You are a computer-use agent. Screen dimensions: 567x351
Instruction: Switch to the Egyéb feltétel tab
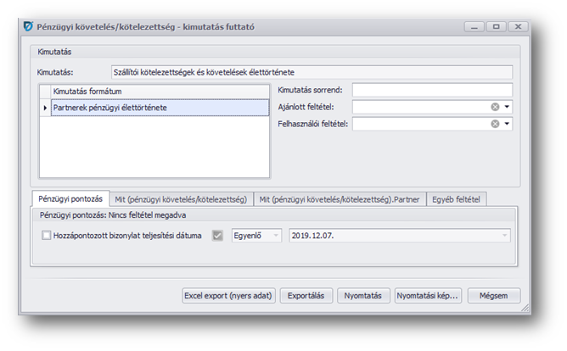pos(457,198)
